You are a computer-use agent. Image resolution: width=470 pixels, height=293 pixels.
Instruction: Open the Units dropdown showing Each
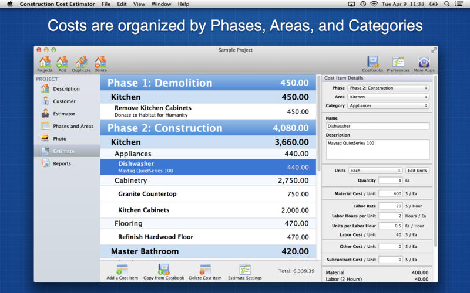pyautogui.click(x=375, y=171)
